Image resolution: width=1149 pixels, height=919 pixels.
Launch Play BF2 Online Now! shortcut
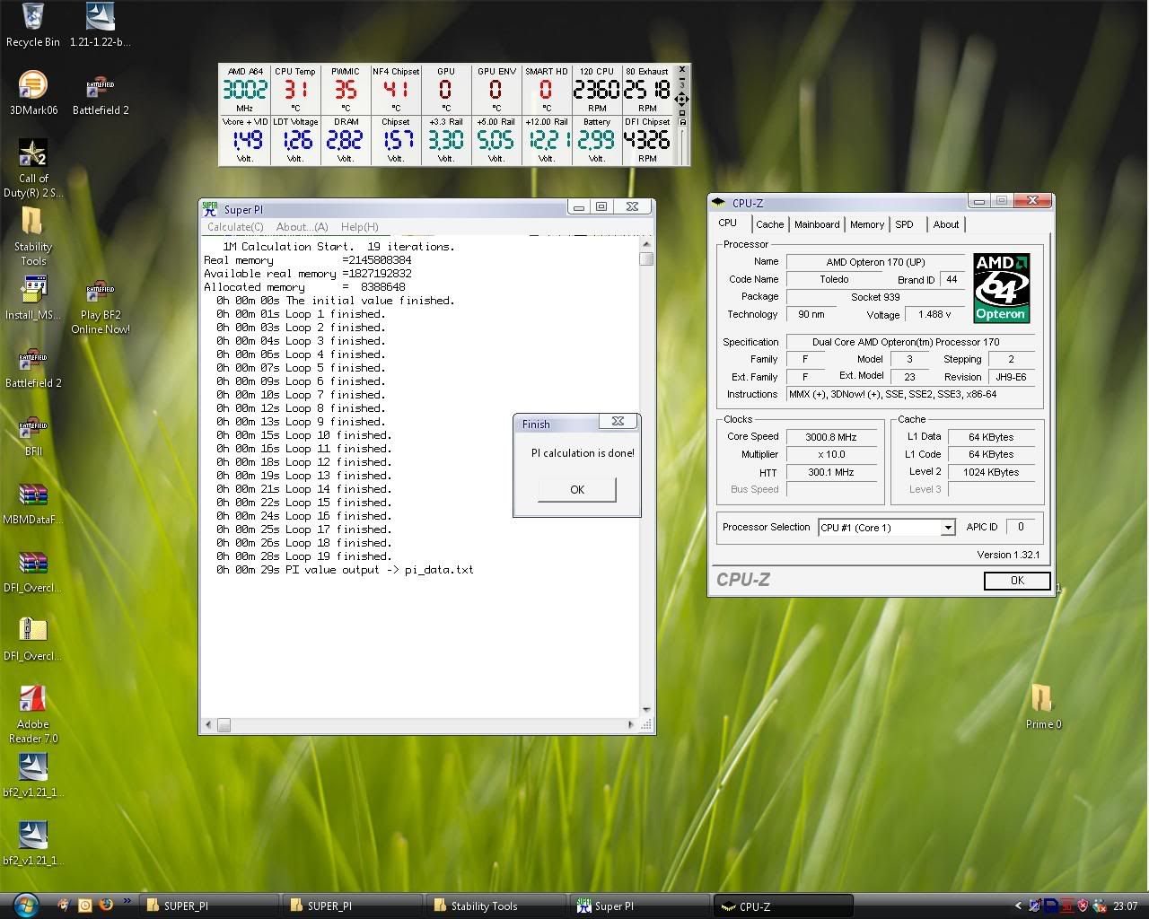(101, 305)
